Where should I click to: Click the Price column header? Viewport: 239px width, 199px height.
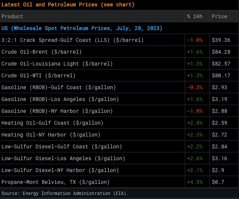[219, 16]
